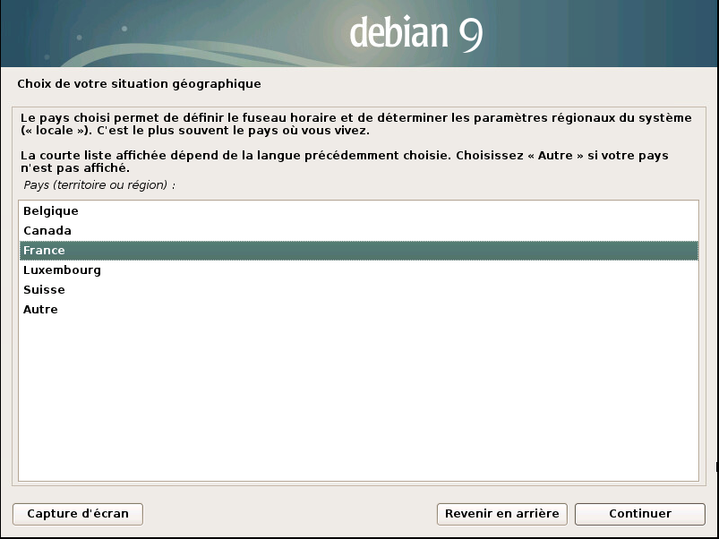Select Belgique in the country list

(x=358, y=210)
